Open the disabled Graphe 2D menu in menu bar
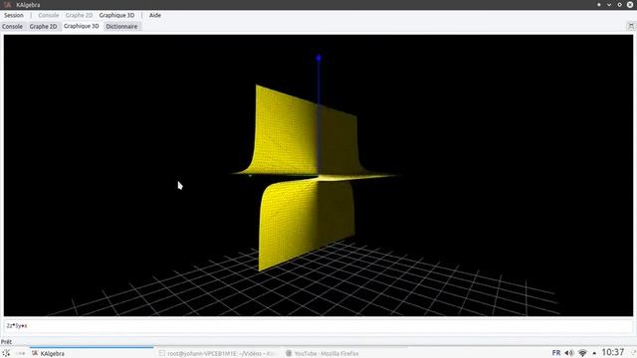Screen dimensions: 637x358 point(79,15)
